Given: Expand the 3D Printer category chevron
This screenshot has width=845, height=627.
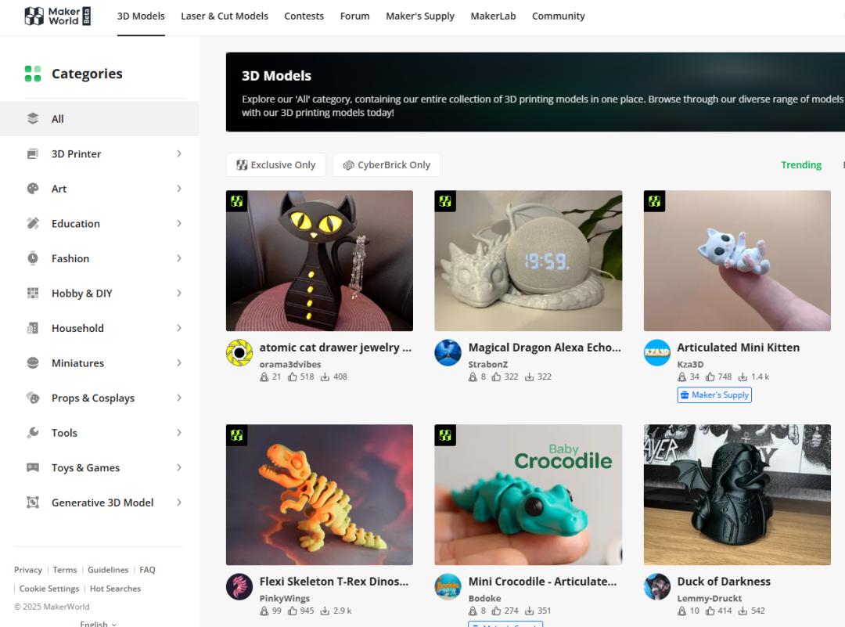Looking at the screenshot, I should (x=179, y=154).
